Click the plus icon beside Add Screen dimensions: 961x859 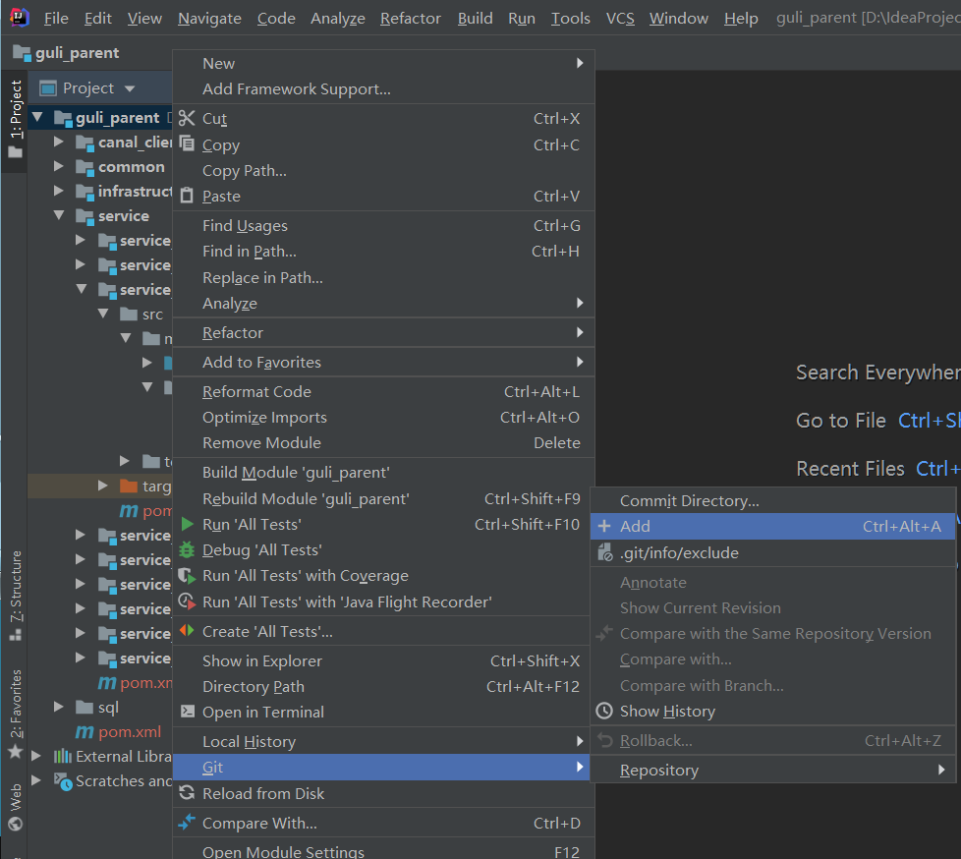pyautogui.click(x=604, y=526)
